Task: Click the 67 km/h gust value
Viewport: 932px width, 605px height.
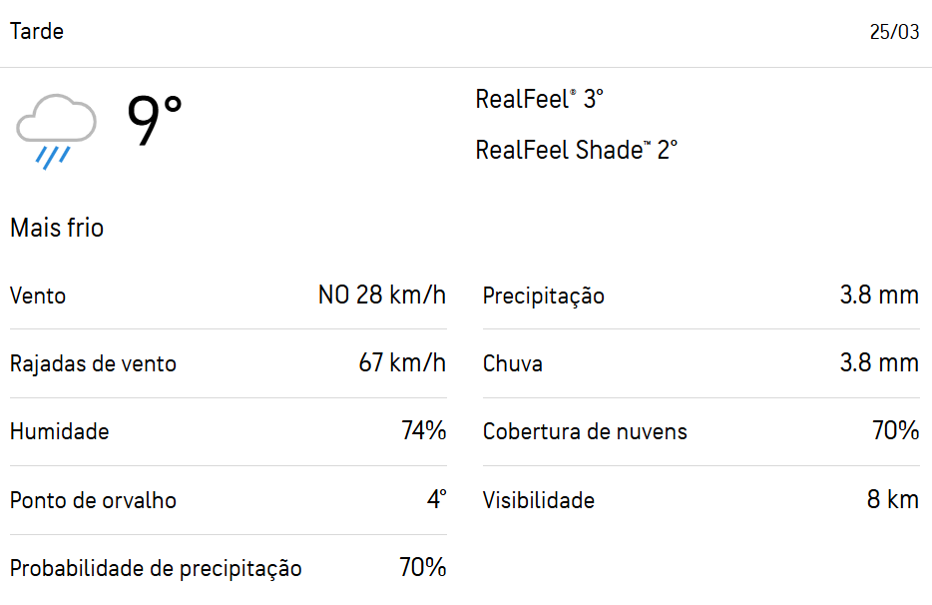Action: pyautogui.click(x=402, y=363)
